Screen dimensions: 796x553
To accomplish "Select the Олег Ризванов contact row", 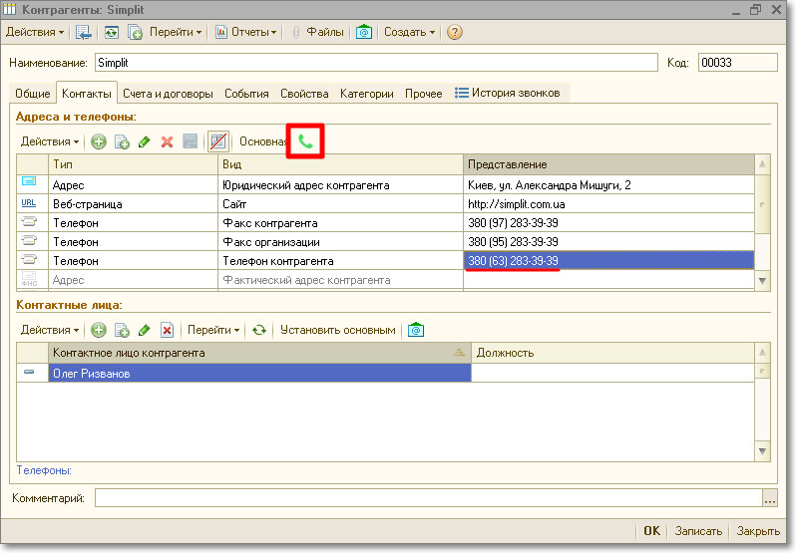I will click(x=259, y=374).
